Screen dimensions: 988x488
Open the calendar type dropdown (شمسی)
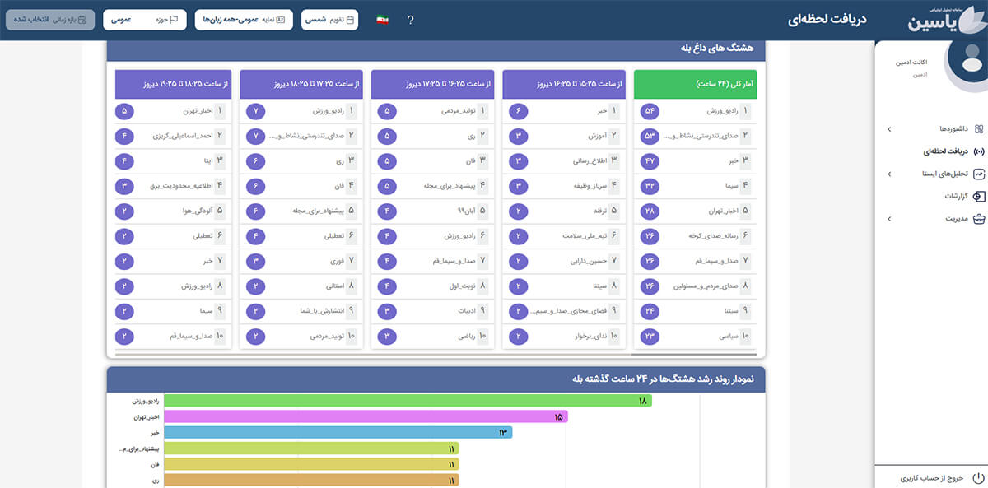(329, 20)
